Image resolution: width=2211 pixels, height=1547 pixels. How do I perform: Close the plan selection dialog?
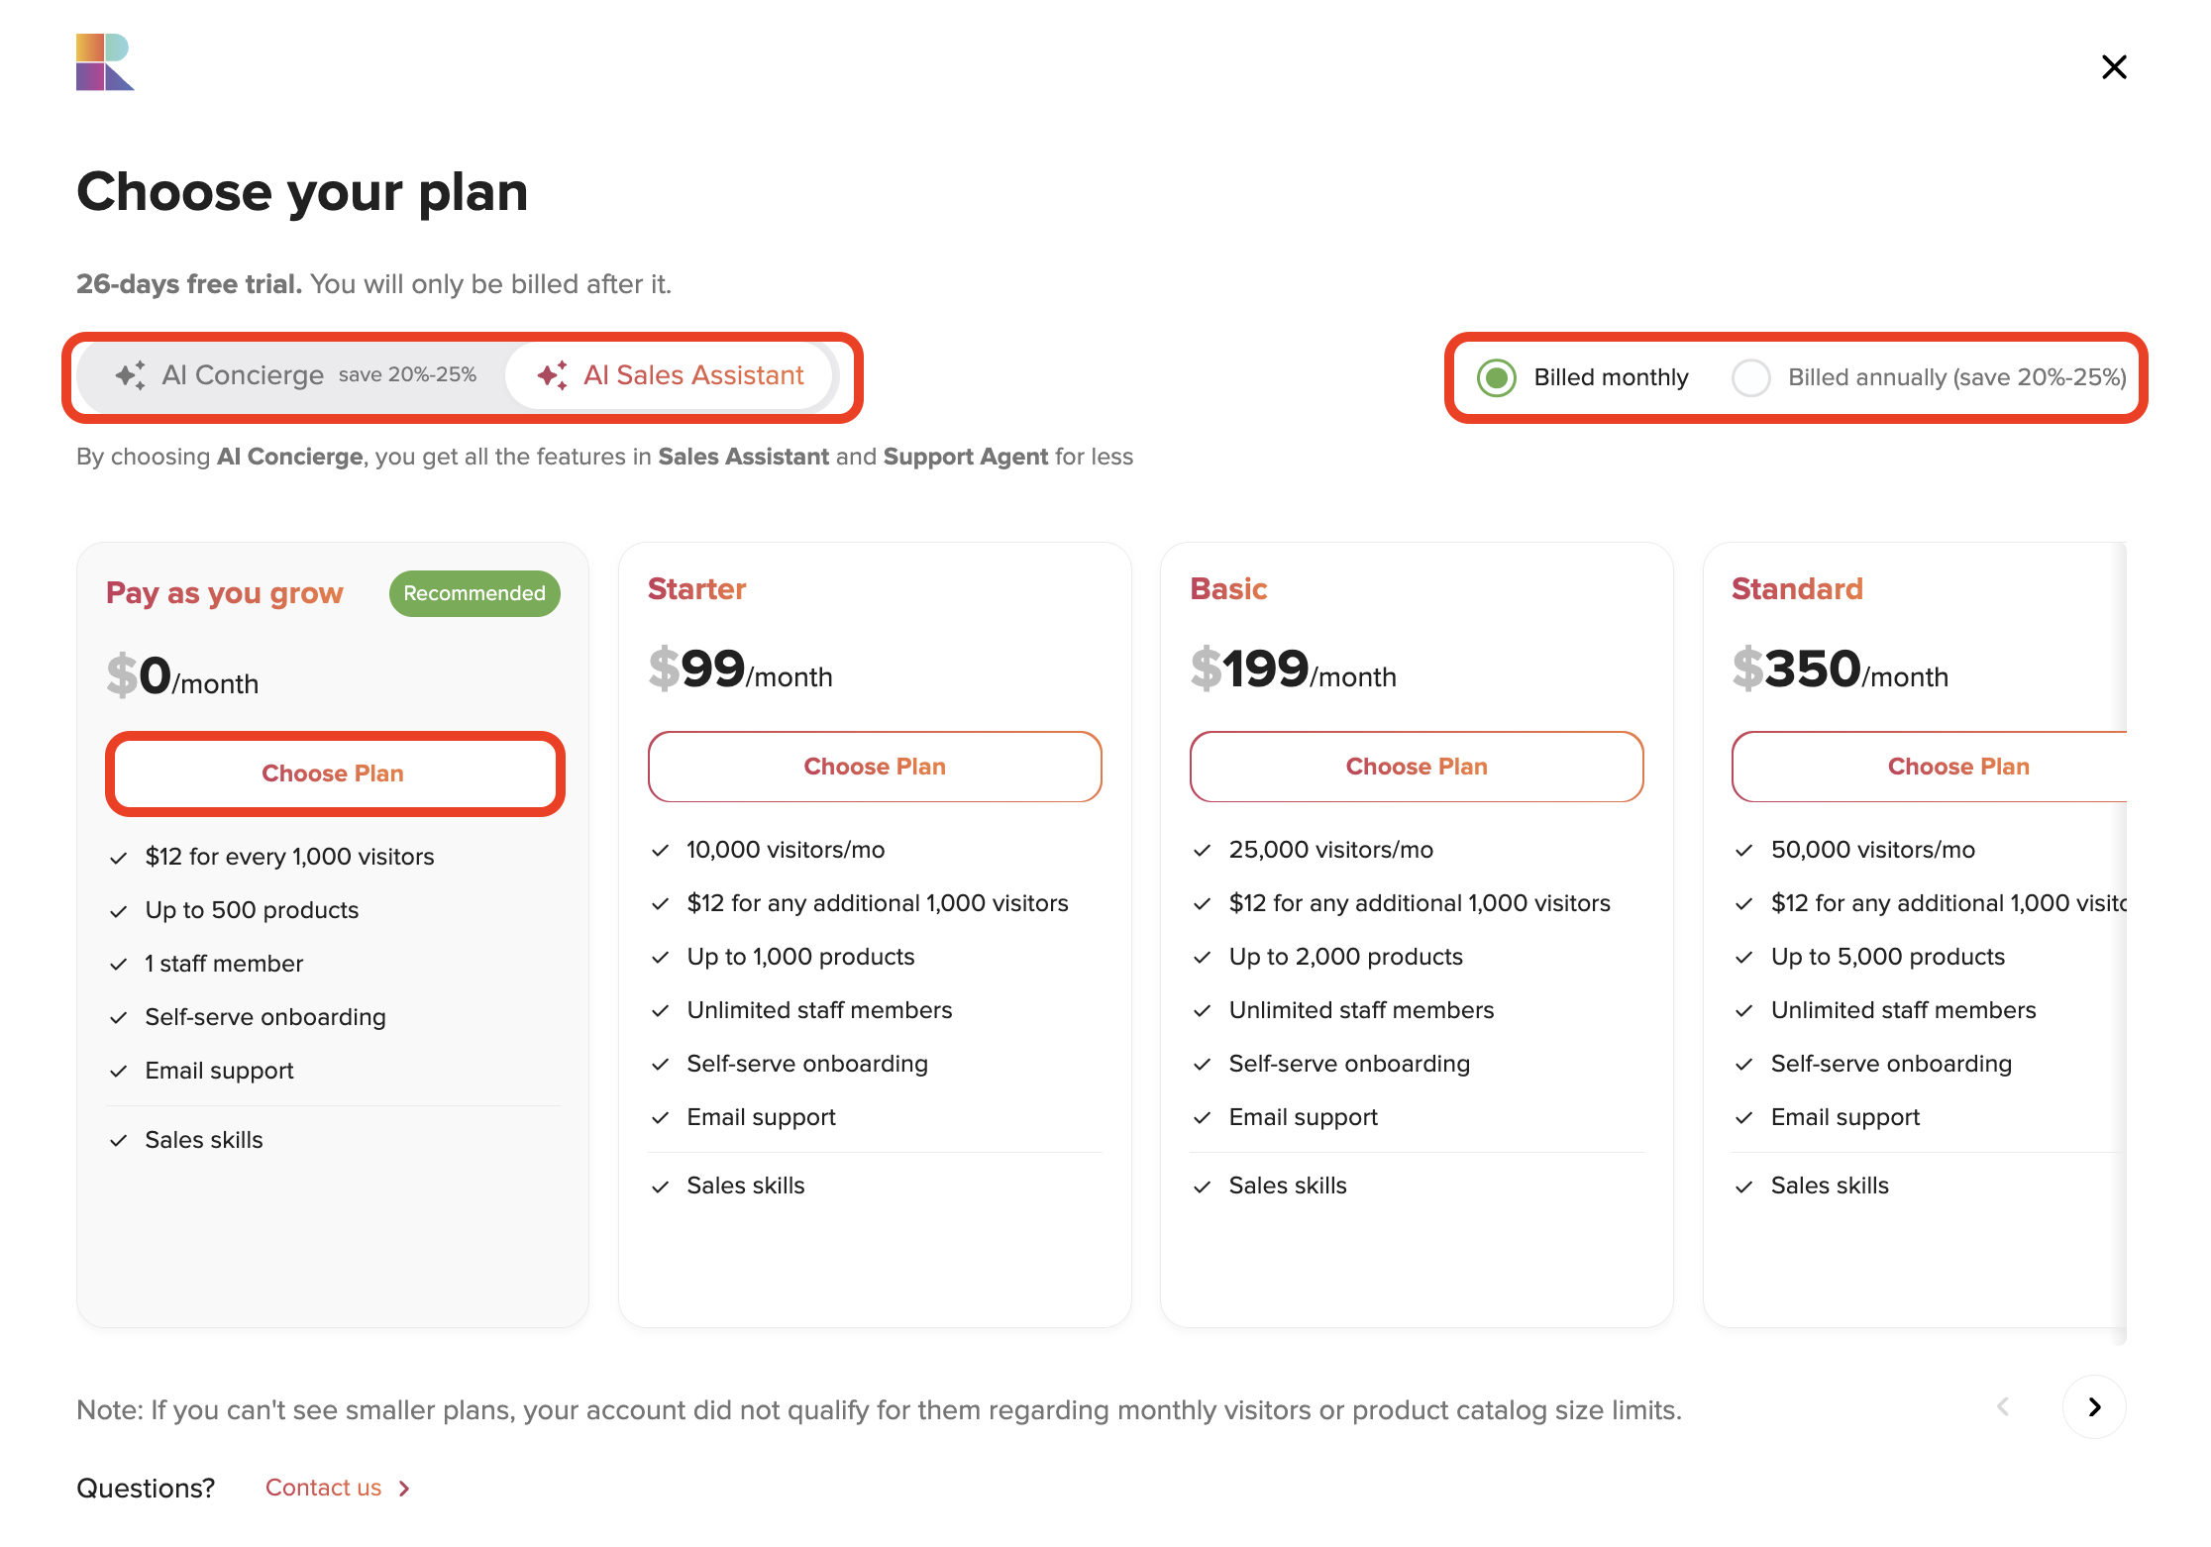(x=2114, y=67)
